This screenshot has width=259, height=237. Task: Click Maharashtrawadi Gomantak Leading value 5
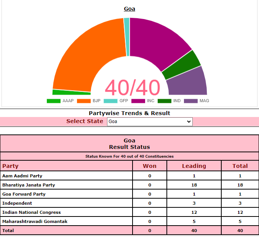(194, 221)
